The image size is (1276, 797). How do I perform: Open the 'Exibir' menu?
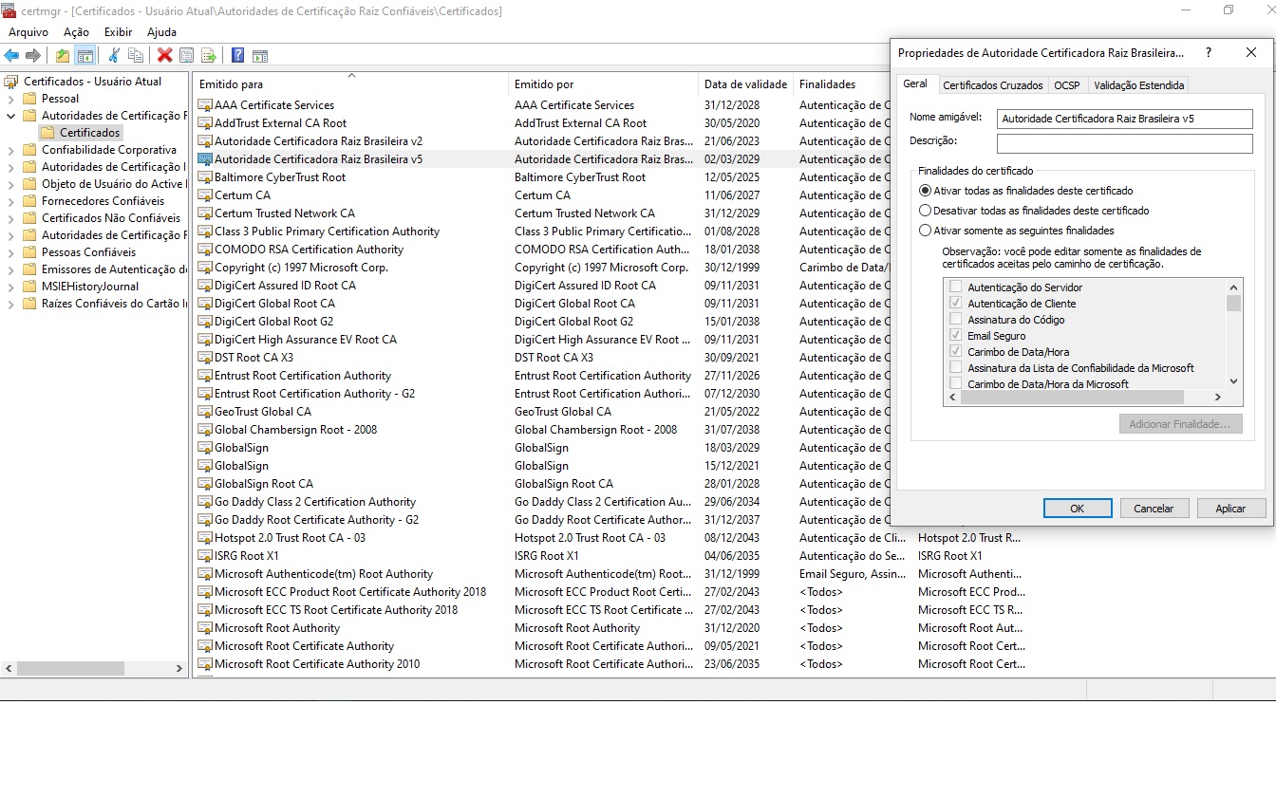(x=118, y=31)
